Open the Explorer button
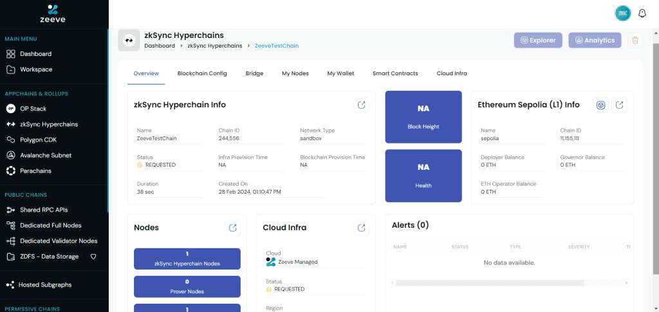659x312 pixels. [x=538, y=41]
